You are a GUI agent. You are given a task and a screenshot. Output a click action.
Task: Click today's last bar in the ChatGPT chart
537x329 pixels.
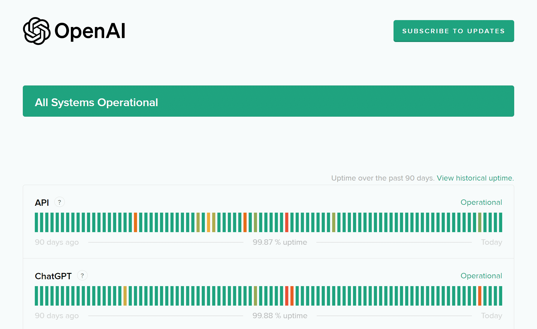(500, 296)
